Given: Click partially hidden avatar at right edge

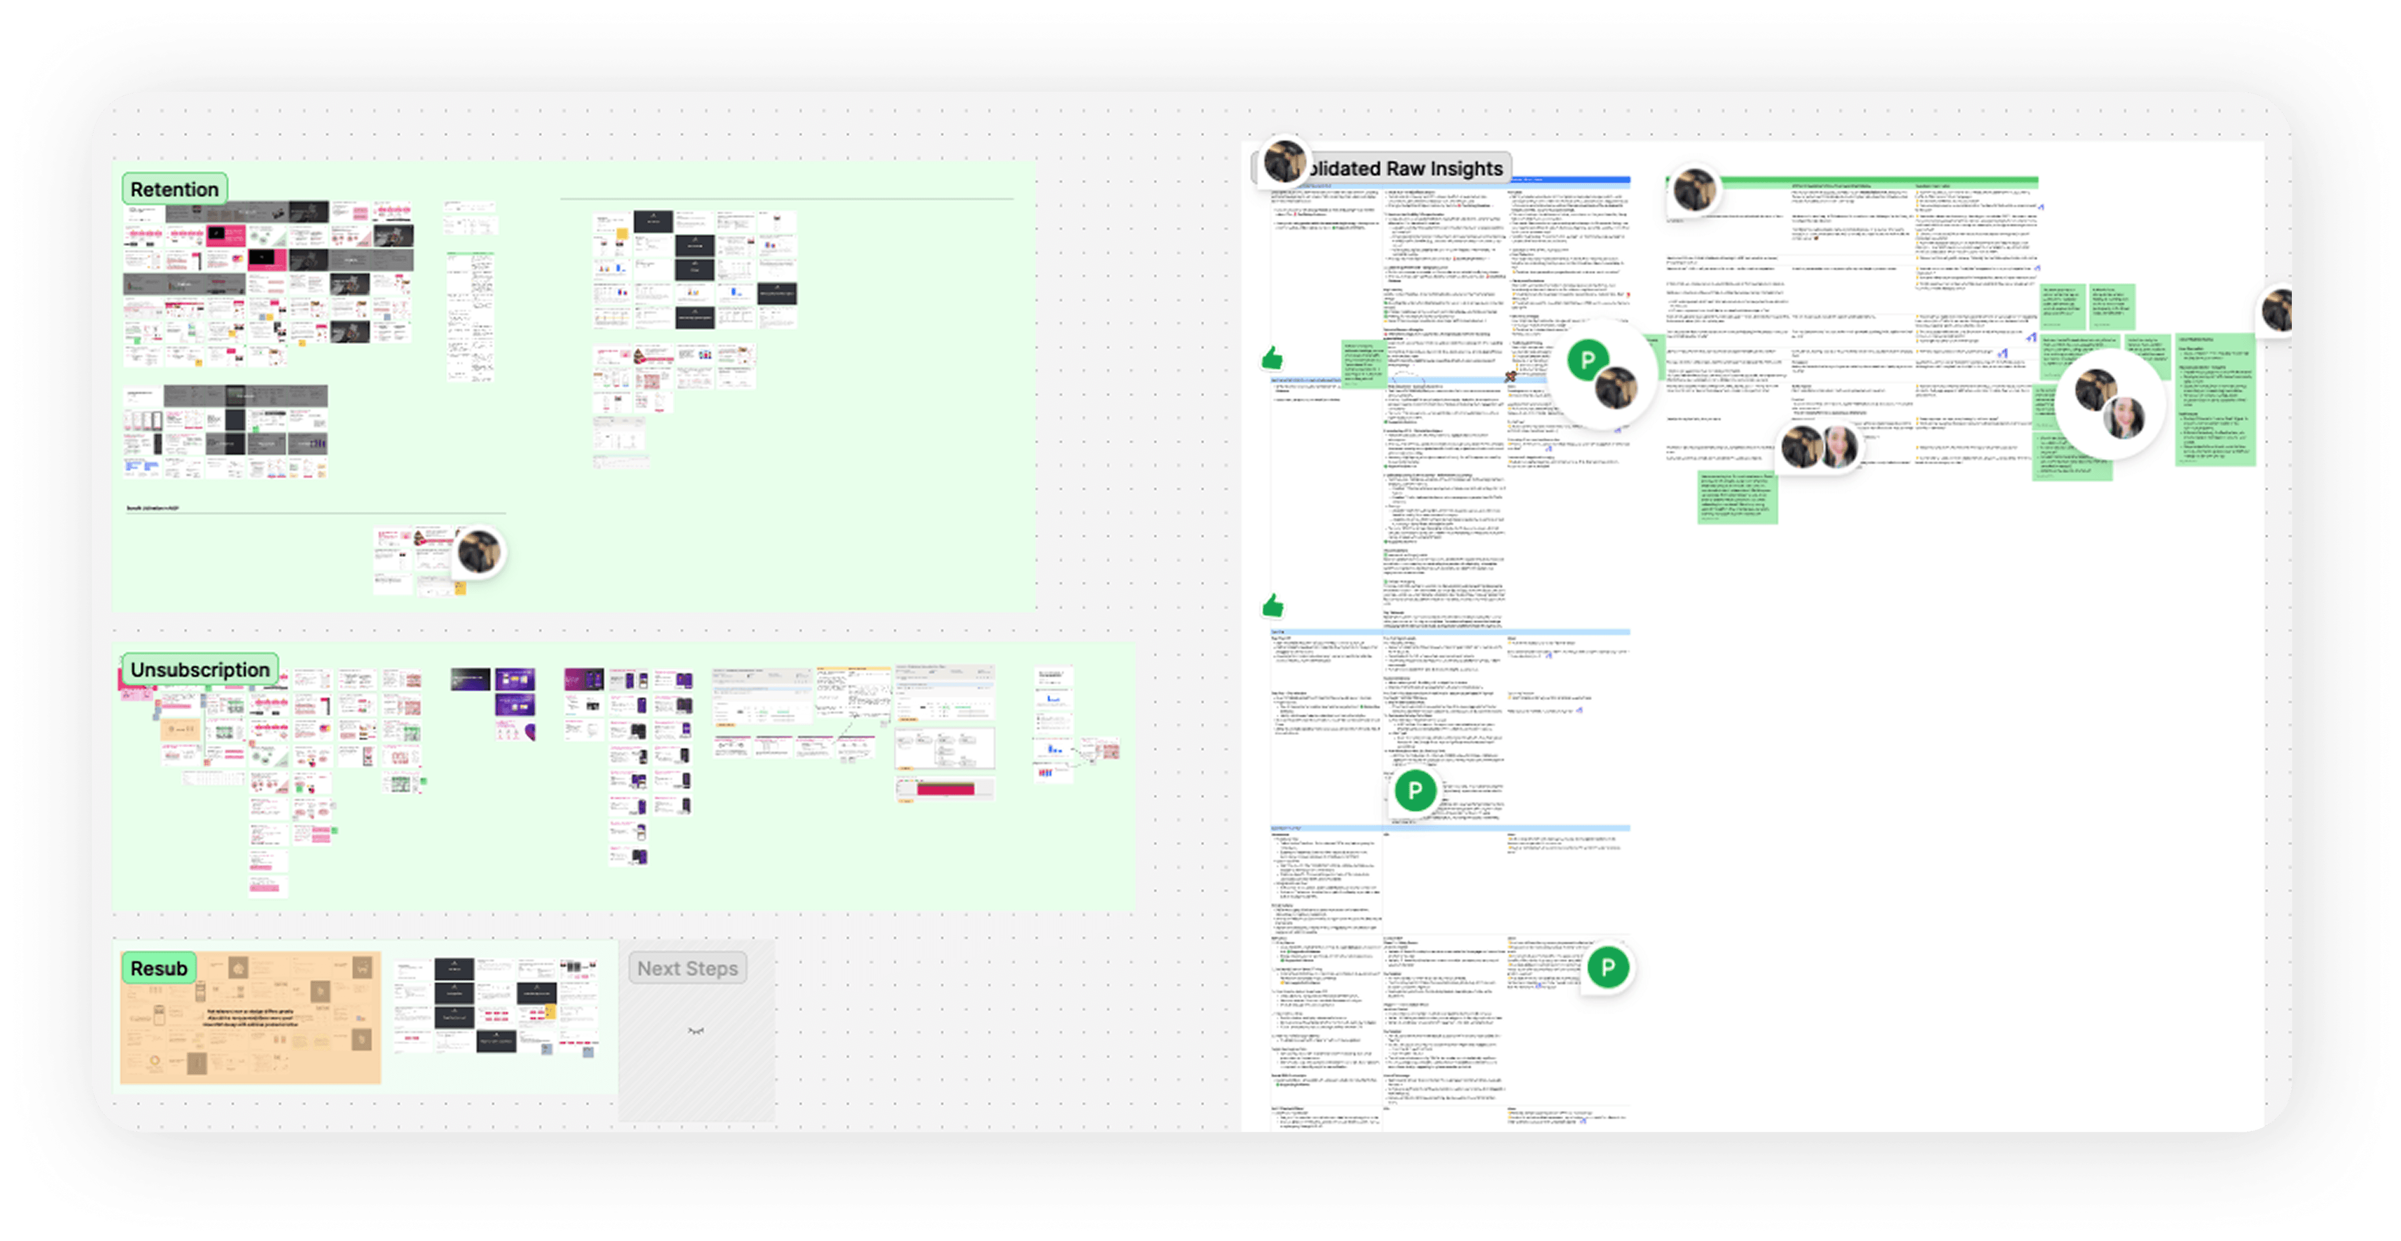Looking at the screenshot, I should pyautogui.click(x=2278, y=309).
